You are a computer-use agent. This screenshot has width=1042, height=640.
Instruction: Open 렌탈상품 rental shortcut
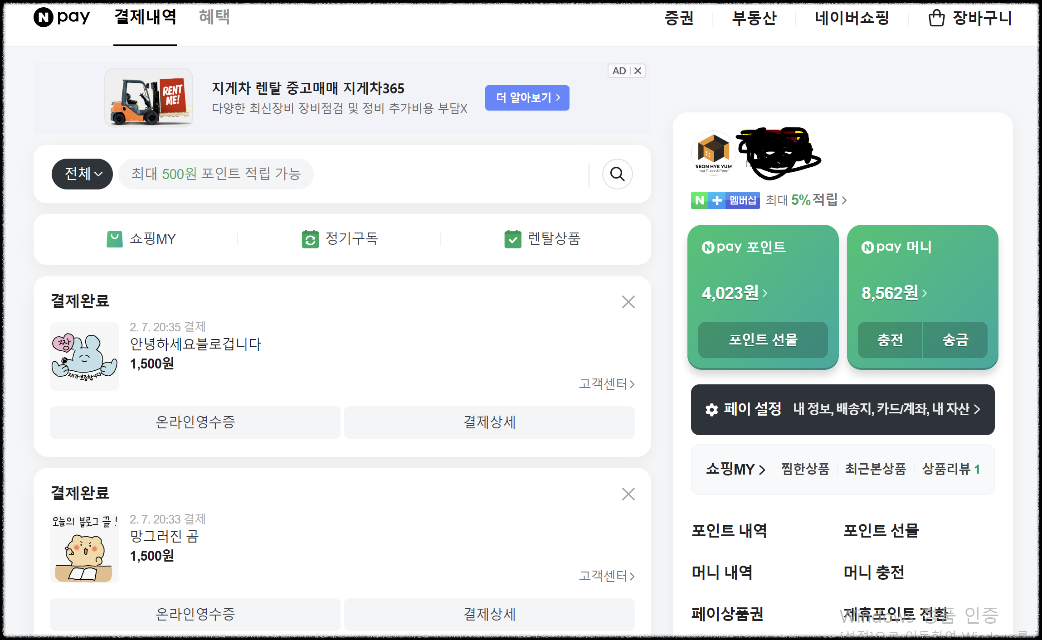542,239
